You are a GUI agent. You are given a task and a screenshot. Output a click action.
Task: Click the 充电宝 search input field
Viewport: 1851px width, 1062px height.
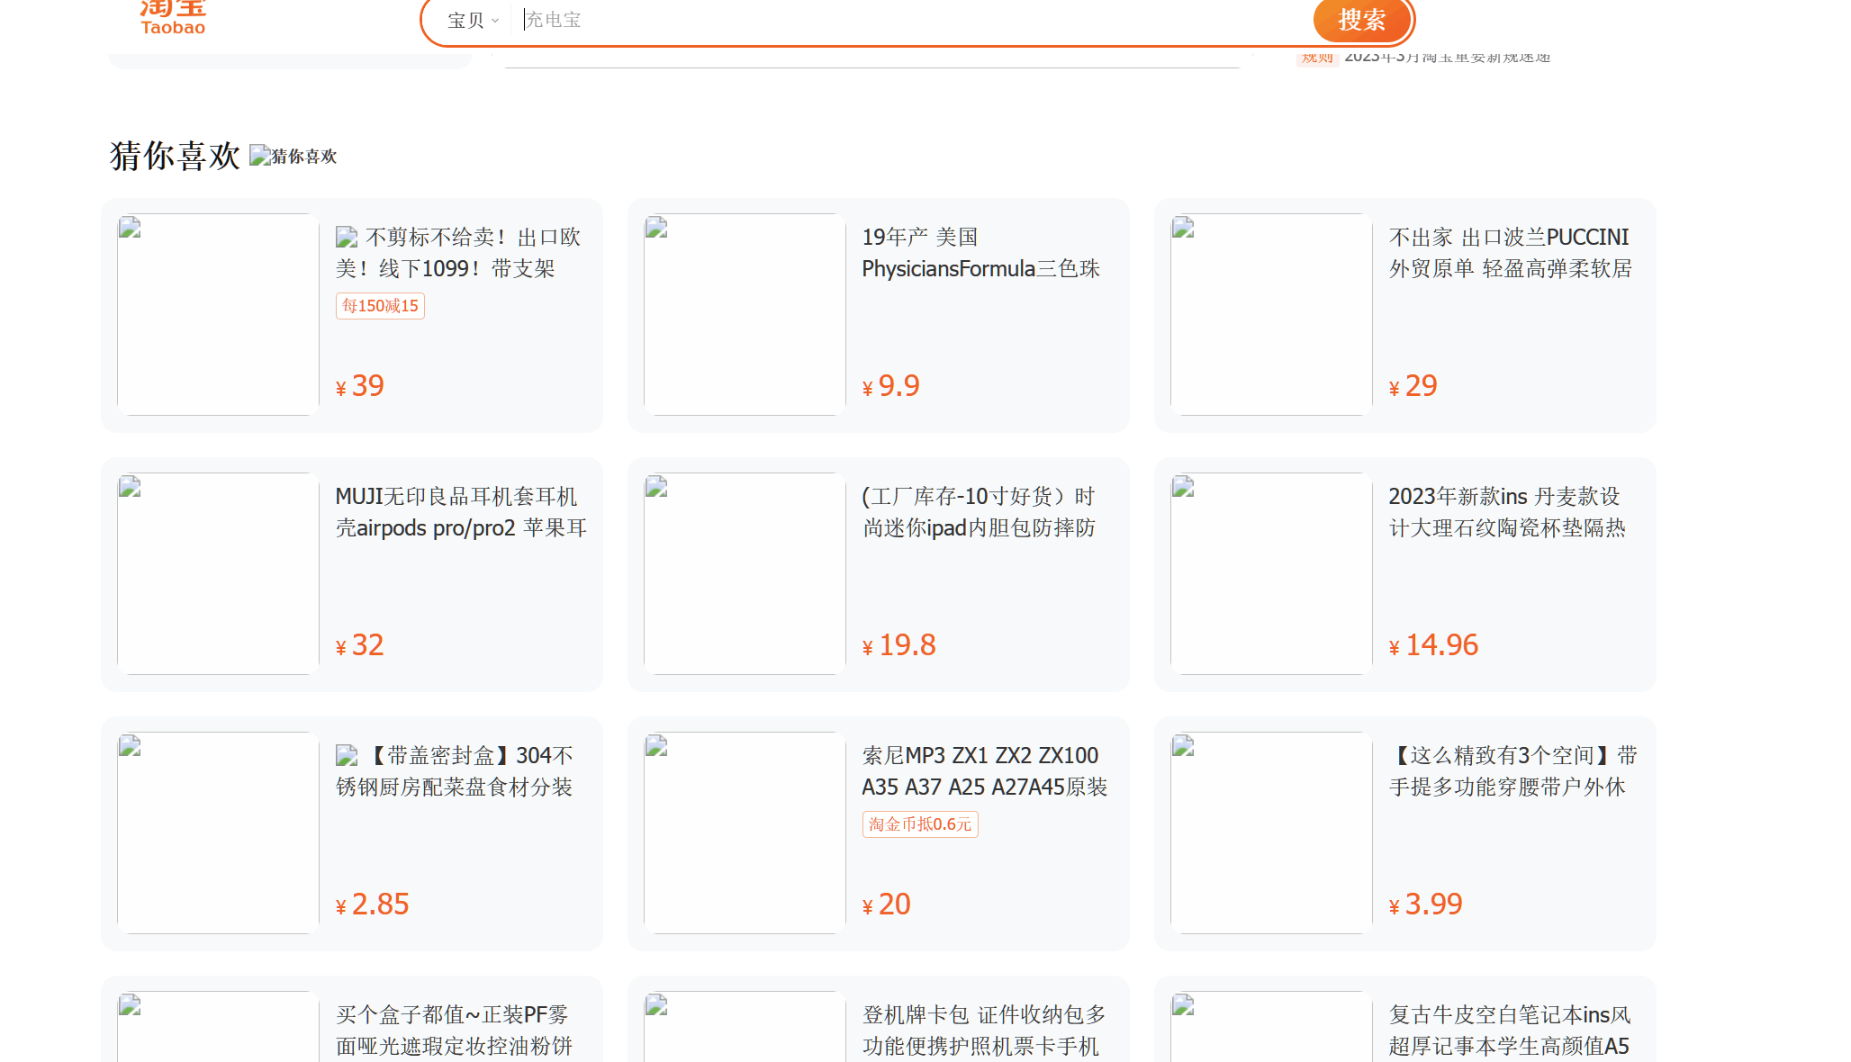click(x=900, y=20)
